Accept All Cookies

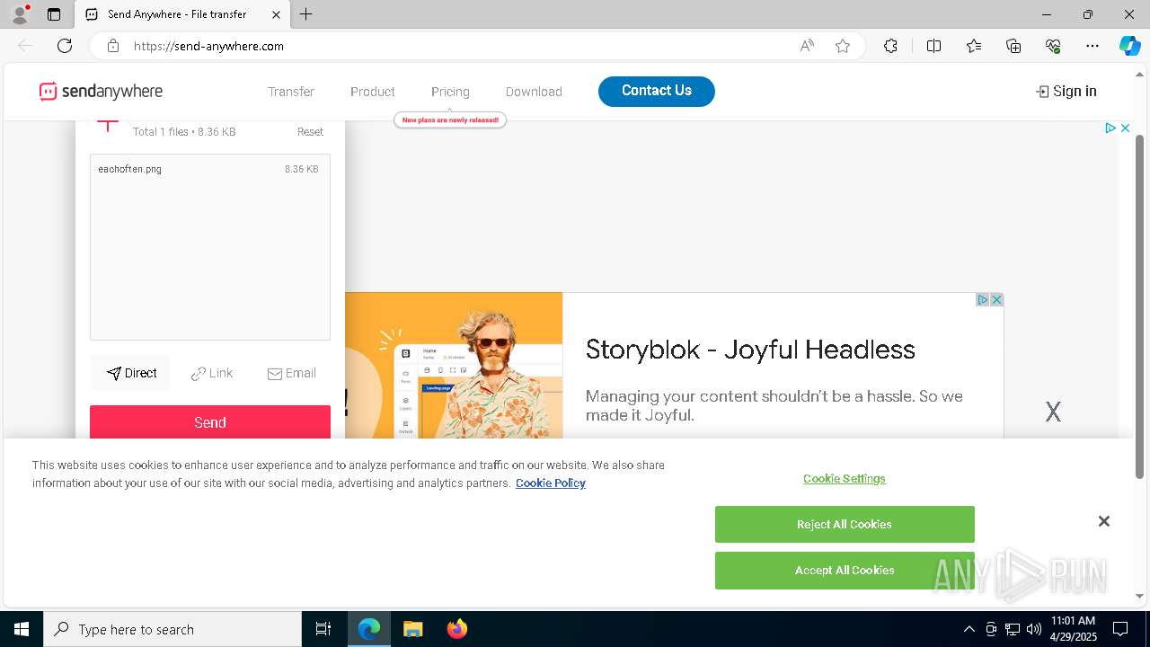pos(845,571)
